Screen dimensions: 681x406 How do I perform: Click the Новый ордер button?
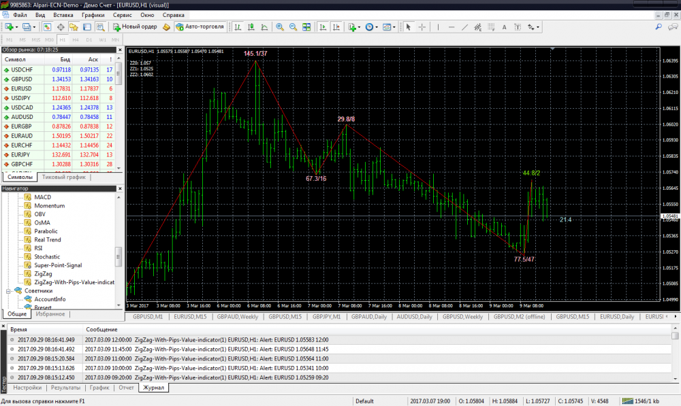(x=135, y=27)
